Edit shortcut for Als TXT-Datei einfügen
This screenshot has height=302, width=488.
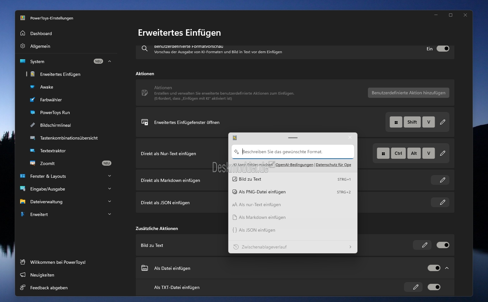click(413, 287)
